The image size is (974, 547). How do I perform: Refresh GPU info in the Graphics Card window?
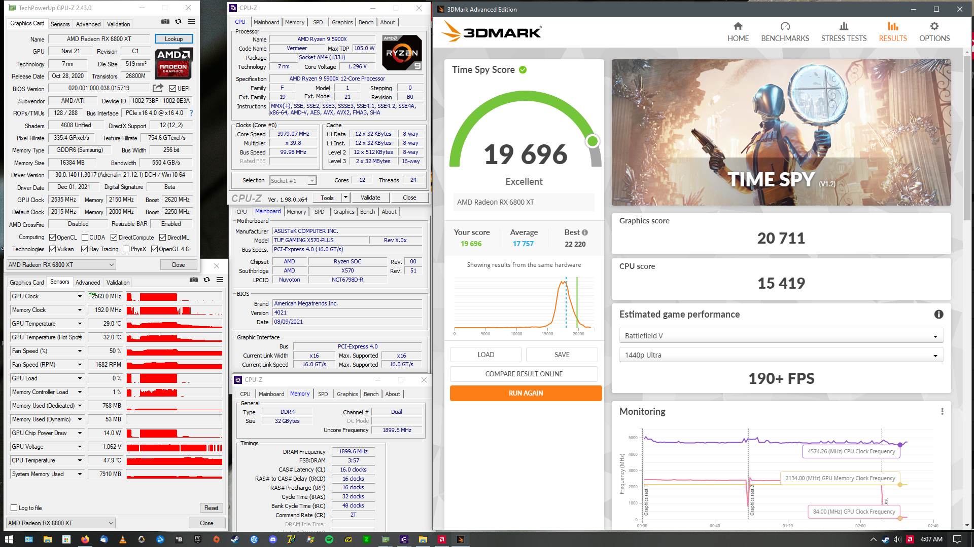click(178, 22)
